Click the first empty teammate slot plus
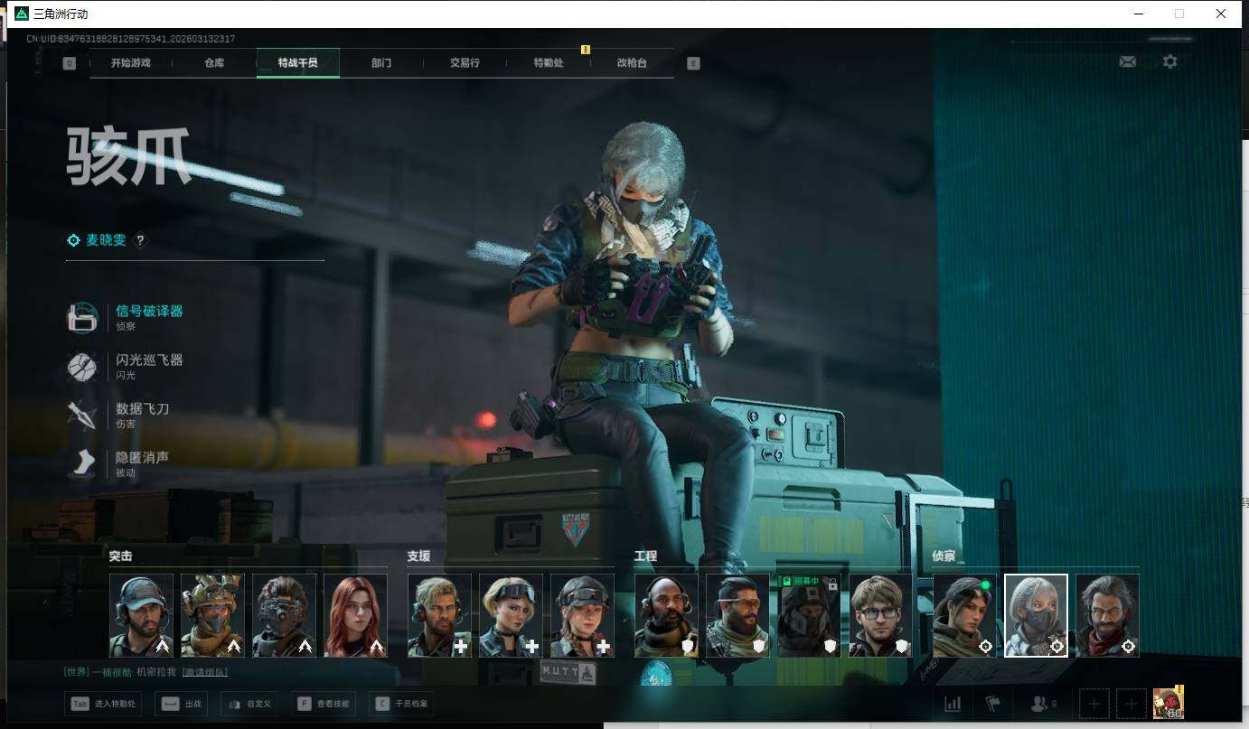The height and width of the screenshot is (729, 1249). coord(1094,704)
